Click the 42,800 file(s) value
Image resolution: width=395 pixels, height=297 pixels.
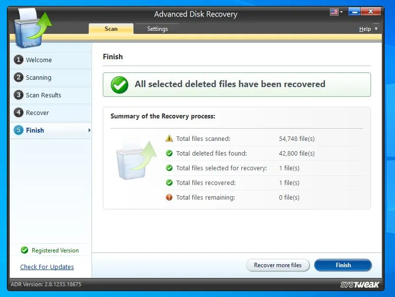(x=297, y=154)
